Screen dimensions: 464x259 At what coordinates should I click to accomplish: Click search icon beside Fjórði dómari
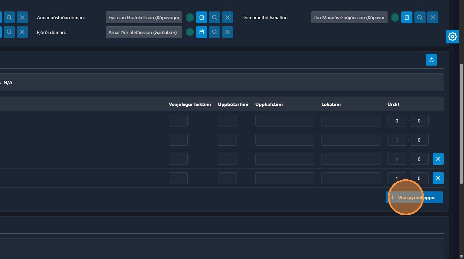[x=214, y=32]
